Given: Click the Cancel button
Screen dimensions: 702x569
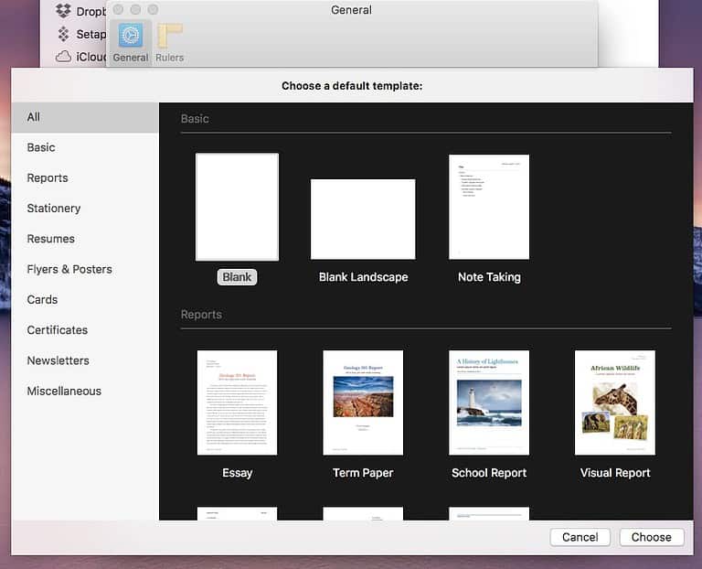Looking at the screenshot, I should [x=580, y=537].
